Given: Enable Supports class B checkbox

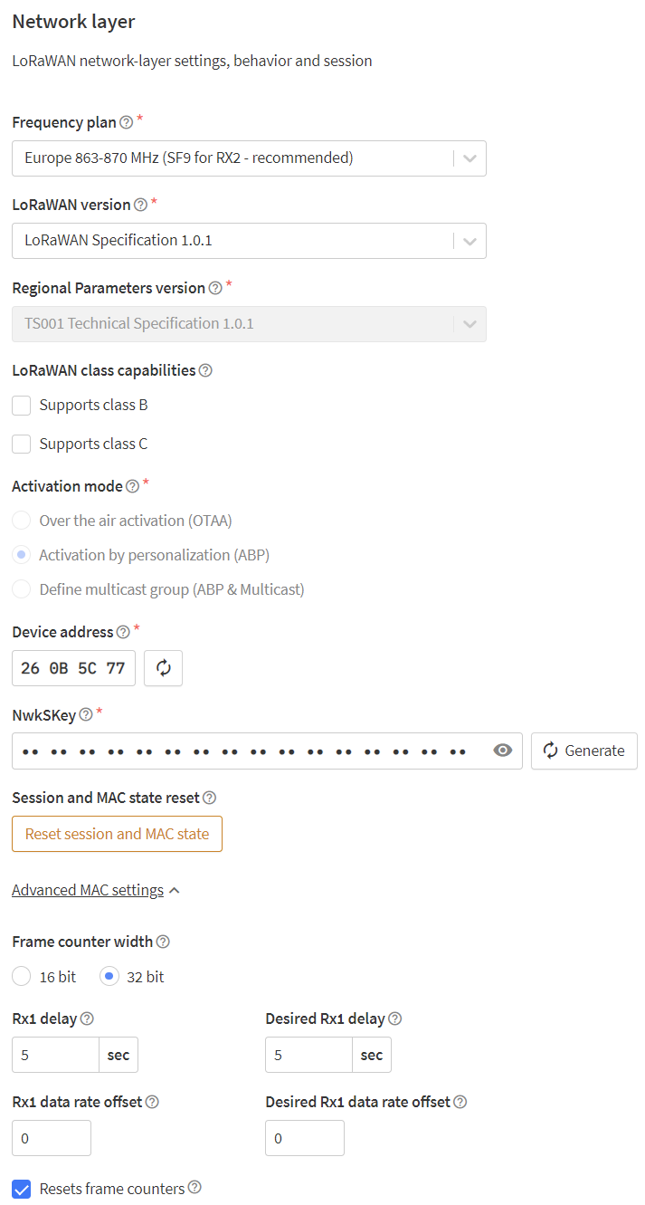Looking at the screenshot, I should [x=22, y=405].
